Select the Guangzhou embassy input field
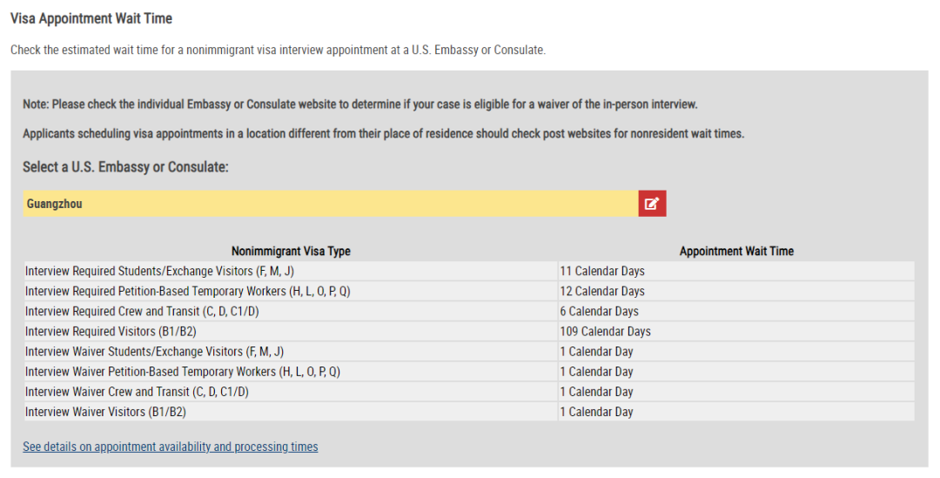Screen dimensions: 940x478 pyautogui.click(x=331, y=204)
